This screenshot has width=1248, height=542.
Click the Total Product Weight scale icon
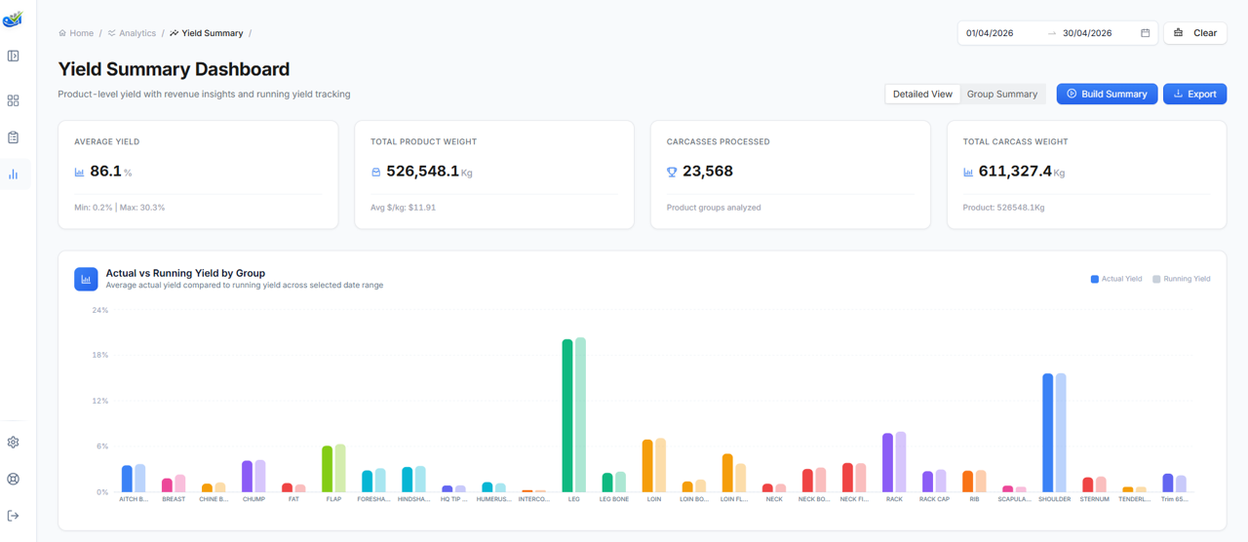pos(375,173)
